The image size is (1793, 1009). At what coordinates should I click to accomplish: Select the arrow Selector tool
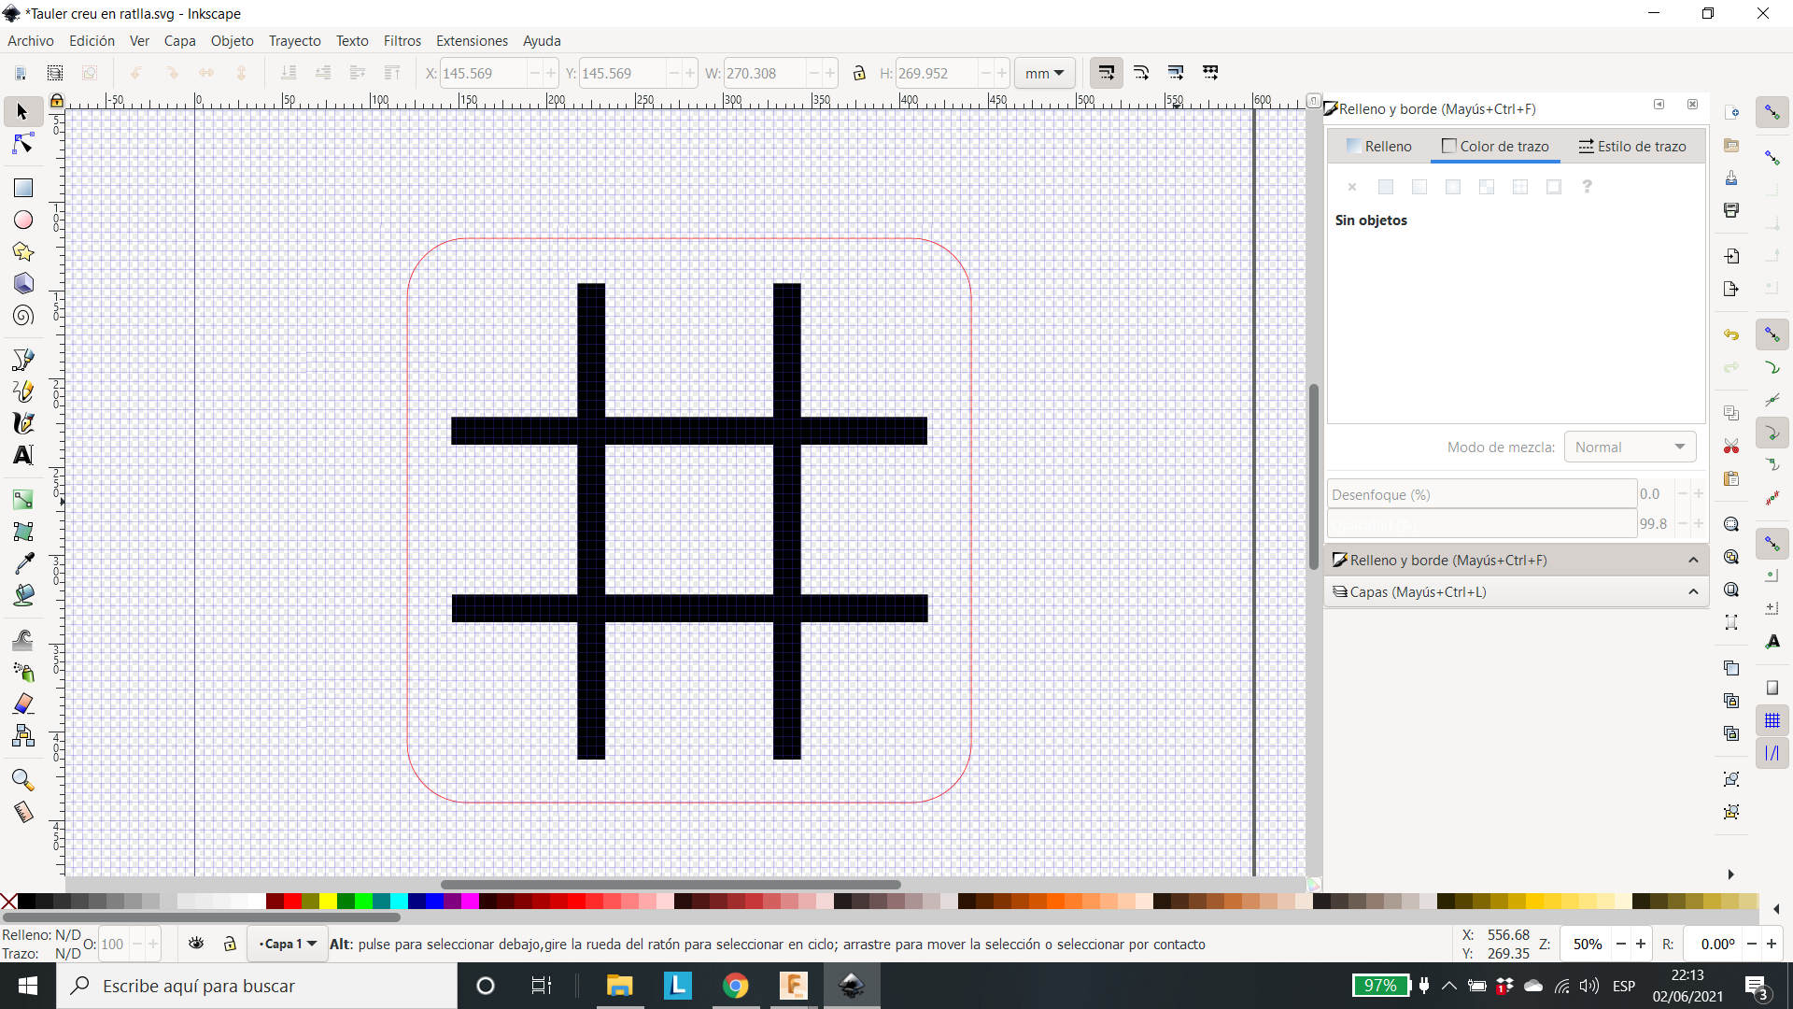[x=22, y=112]
